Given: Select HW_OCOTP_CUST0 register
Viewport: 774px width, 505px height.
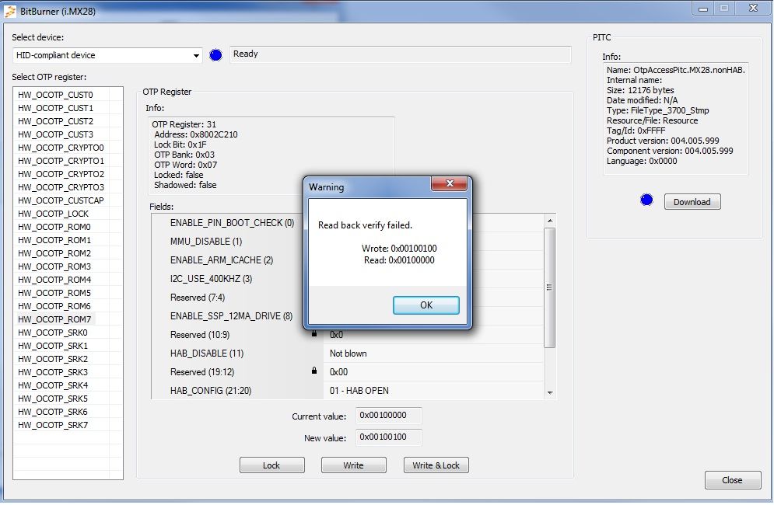Looking at the screenshot, I should coord(55,95).
